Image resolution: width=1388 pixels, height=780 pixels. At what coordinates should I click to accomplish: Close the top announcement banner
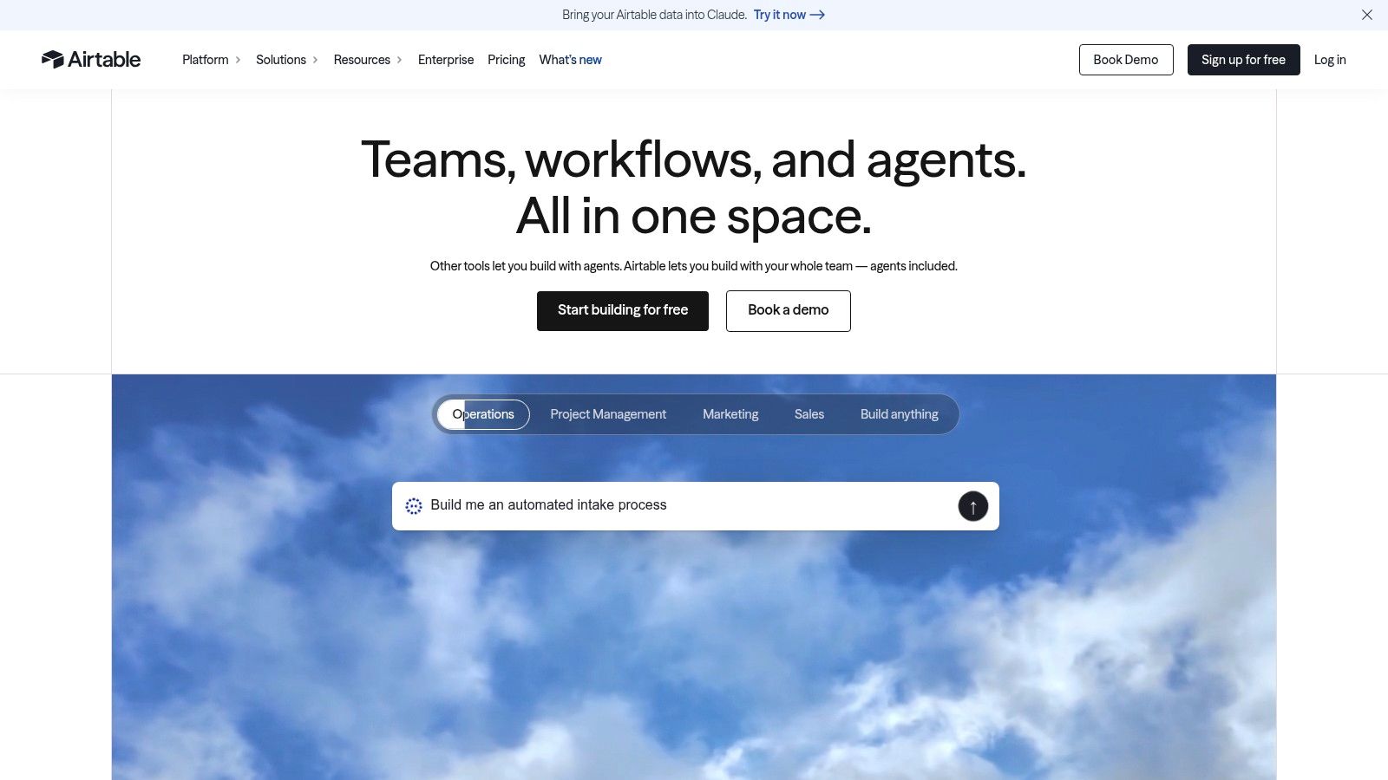pos(1367,15)
